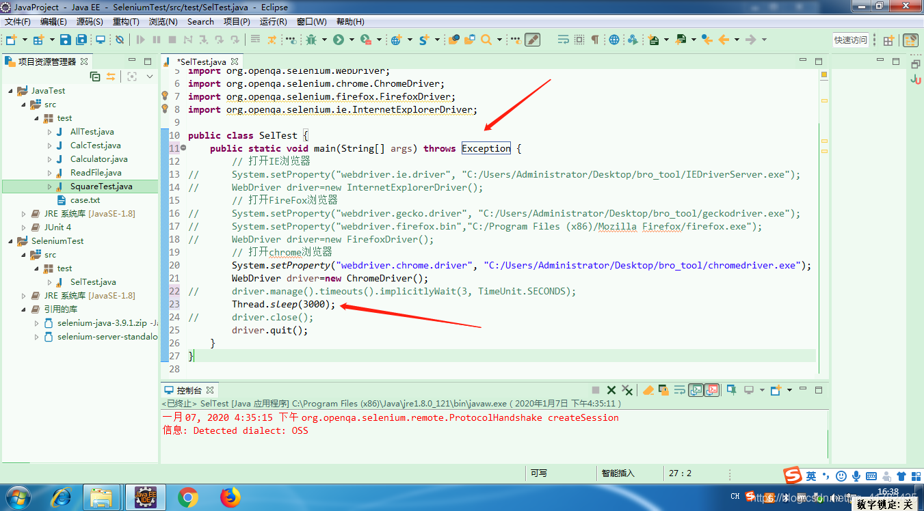Click the Sogou input method S icon
This screenshot has height=511, width=924.
click(793, 475)
